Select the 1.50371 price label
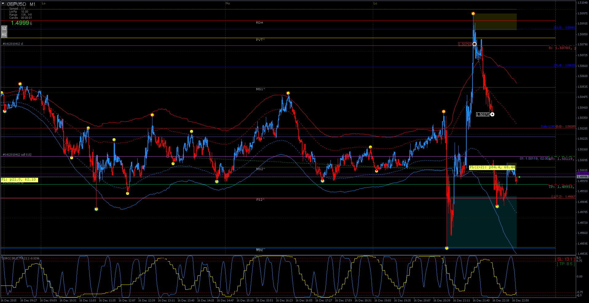589x303 pixels. (x=482, y=115)
